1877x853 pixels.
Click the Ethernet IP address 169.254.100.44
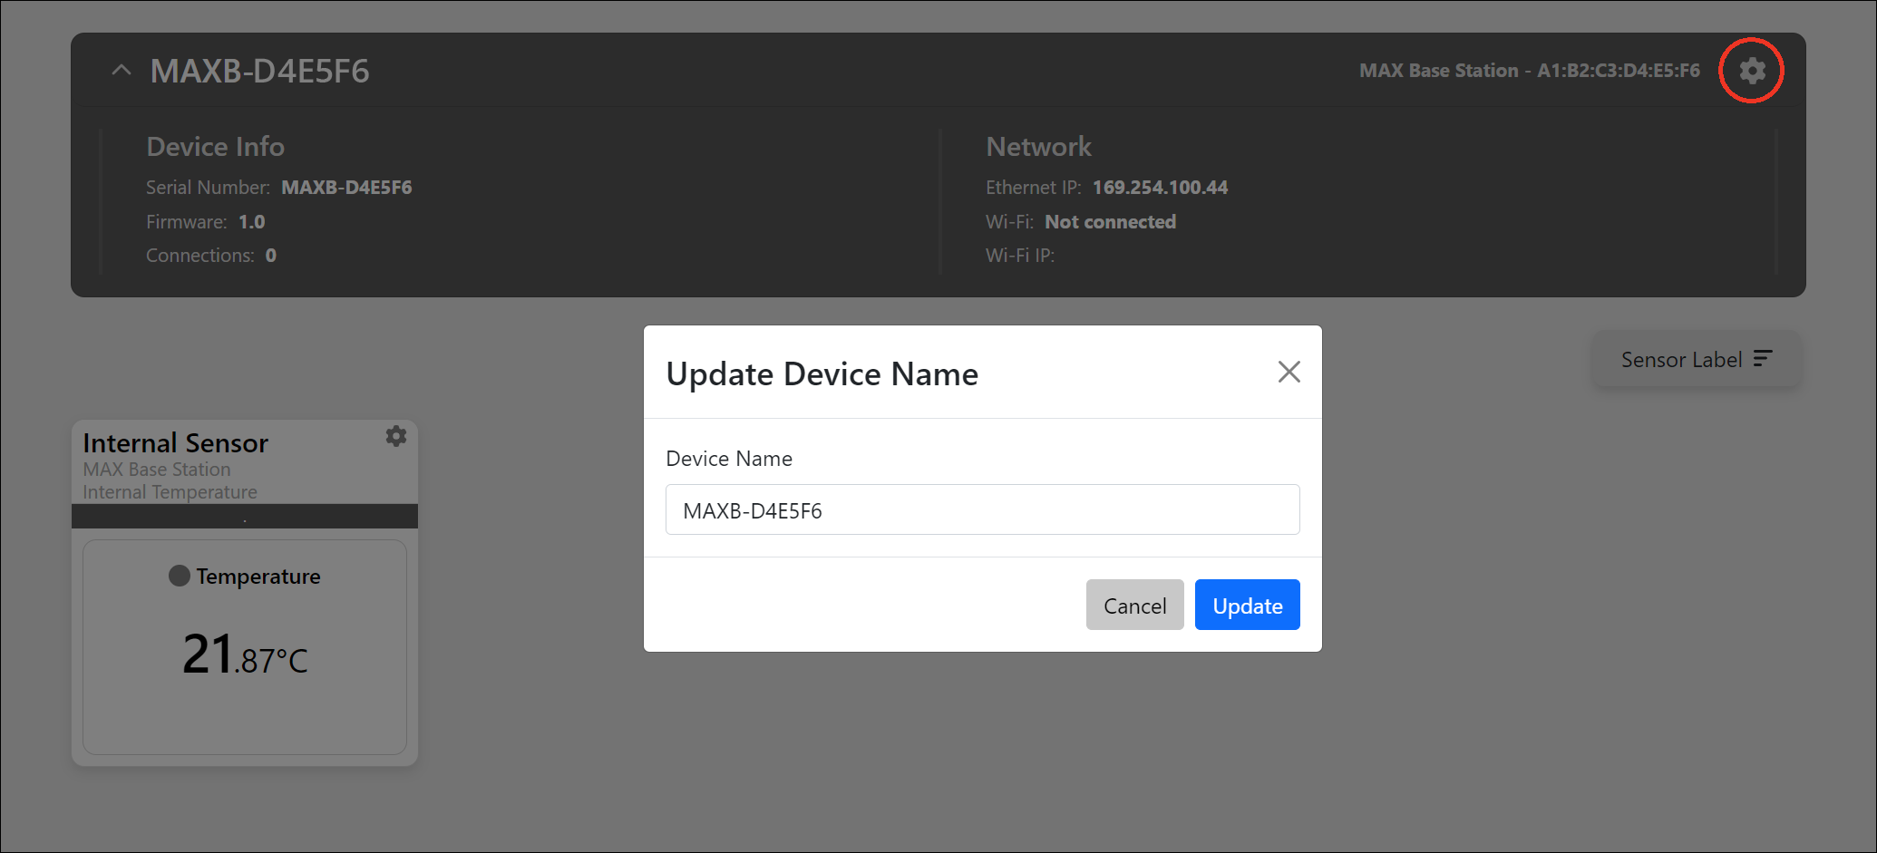(1160, 188)
